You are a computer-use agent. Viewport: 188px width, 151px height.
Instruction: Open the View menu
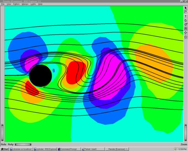9,4
